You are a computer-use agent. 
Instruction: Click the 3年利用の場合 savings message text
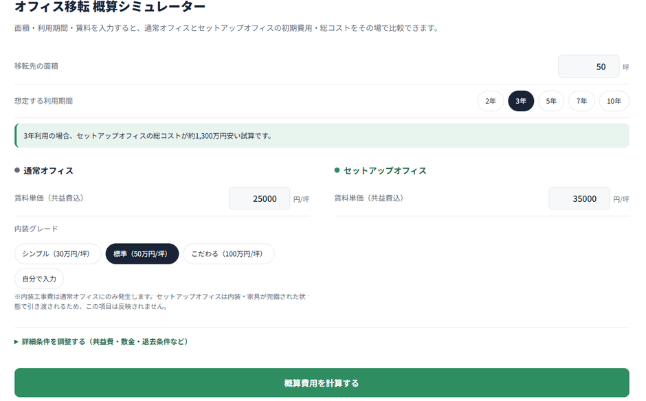pos(148,136)
